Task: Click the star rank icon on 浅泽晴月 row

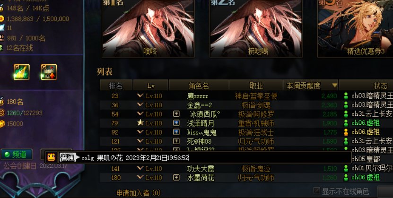Action: pyautogui.click(x=140, y=122)
